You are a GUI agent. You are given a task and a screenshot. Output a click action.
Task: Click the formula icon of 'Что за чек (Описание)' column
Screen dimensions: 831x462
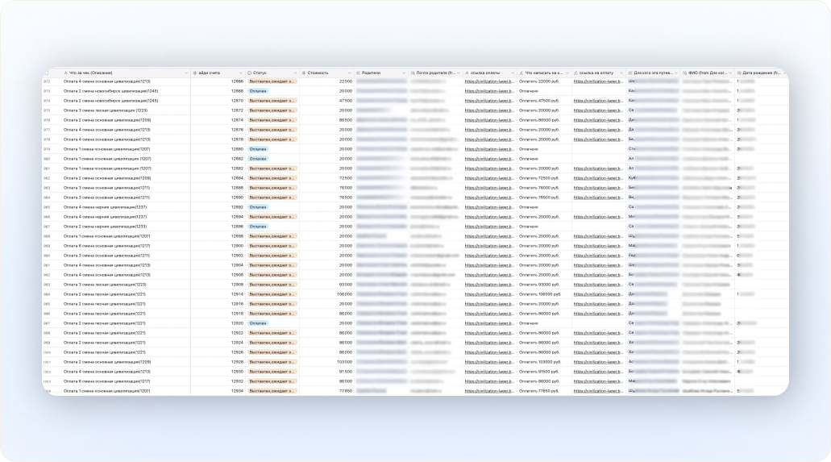point(66,73)
